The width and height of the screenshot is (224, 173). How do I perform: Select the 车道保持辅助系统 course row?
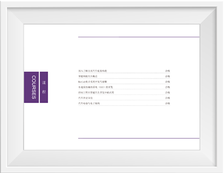point(124,87)
